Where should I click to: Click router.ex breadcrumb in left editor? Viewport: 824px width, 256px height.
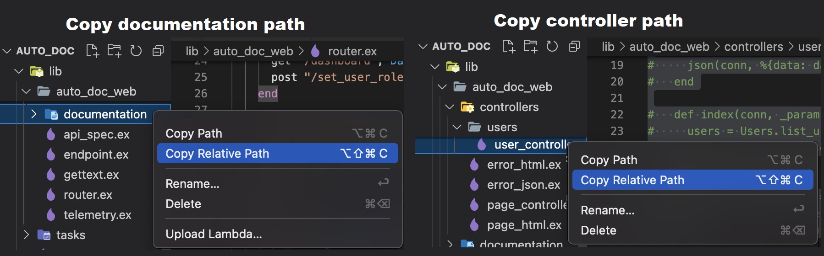352,51
